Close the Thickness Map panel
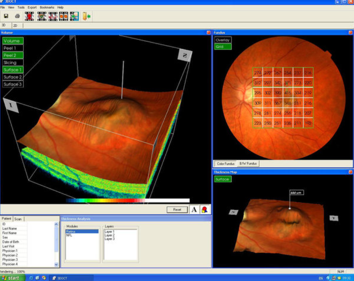The image size is (354, 281). tap(350, 172)
